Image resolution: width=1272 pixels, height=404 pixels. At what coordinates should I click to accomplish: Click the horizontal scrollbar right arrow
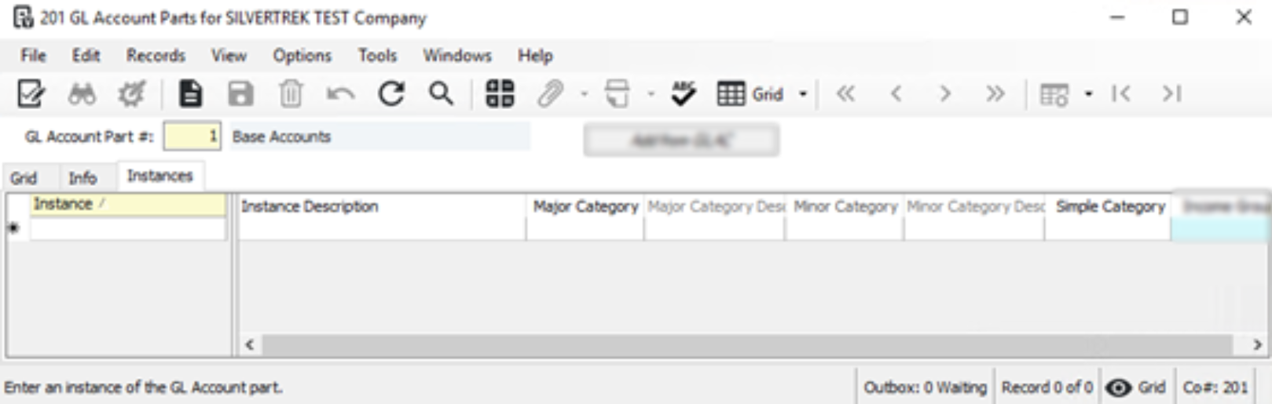click(x=1257, y=344)
